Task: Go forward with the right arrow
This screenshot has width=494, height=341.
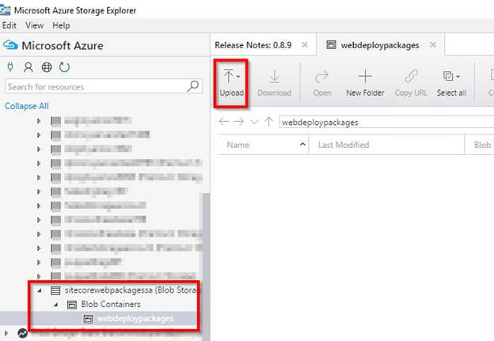Action: [239, 122]
